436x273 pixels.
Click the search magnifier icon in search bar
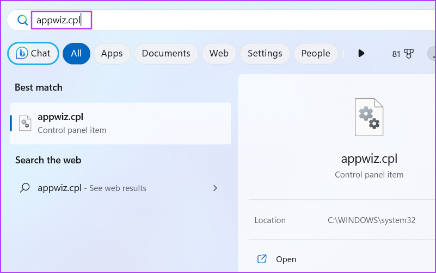(22, 20)
